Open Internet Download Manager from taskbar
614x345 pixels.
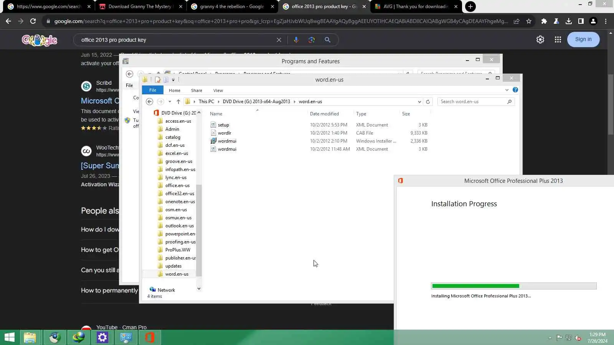coord(78,337)
